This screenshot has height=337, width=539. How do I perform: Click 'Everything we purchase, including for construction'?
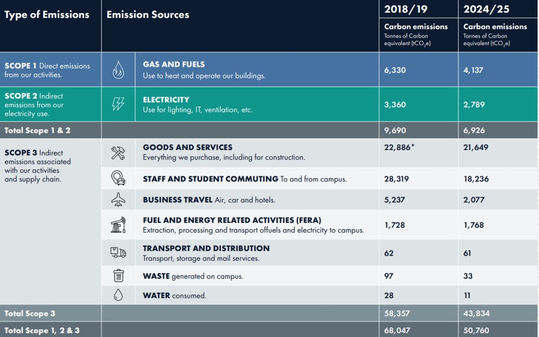(224, 157)
